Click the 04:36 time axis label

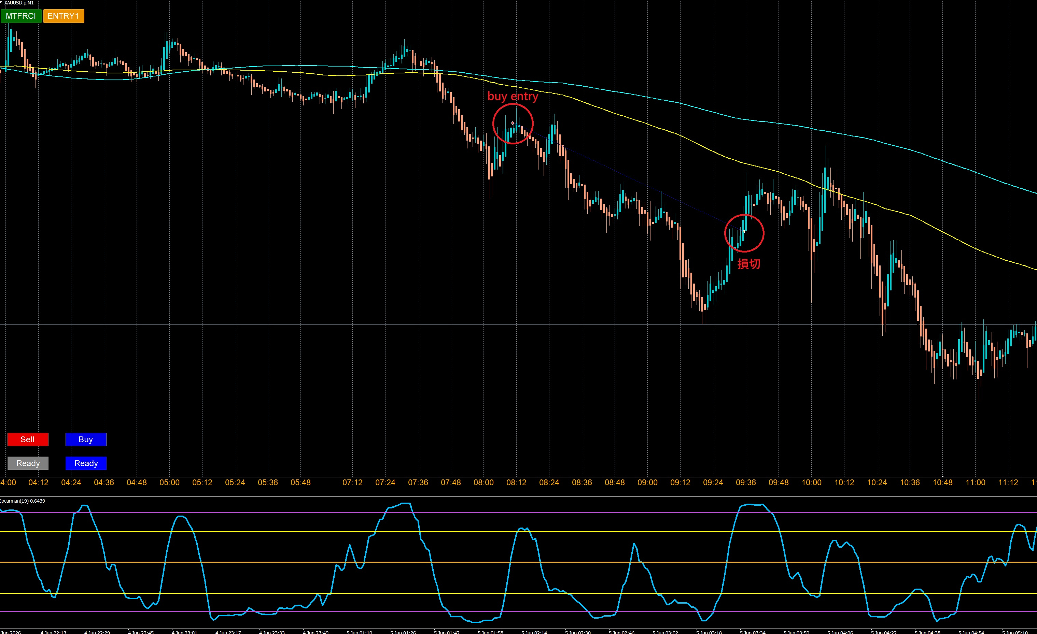[x=104, y=482]
